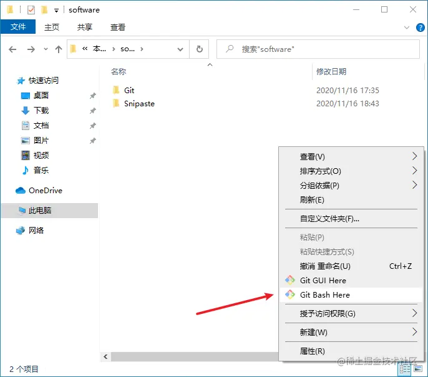Choose 刷新(E) in the context menu
This screenshot has height=377, width=428.
351,199
